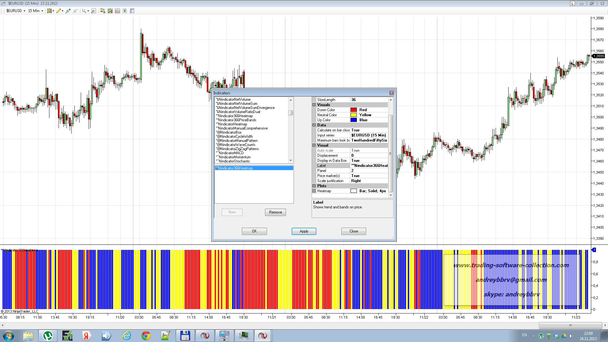Expand the Heatmap plot properties
The height and width of the screenshot is (342, 608).
[314, 191]
